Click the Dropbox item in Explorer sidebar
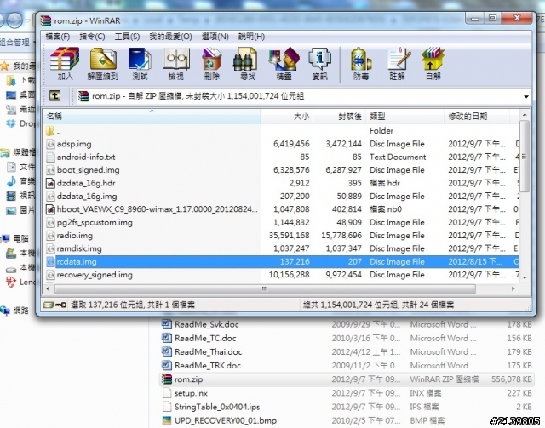 [x=20, y=123]
